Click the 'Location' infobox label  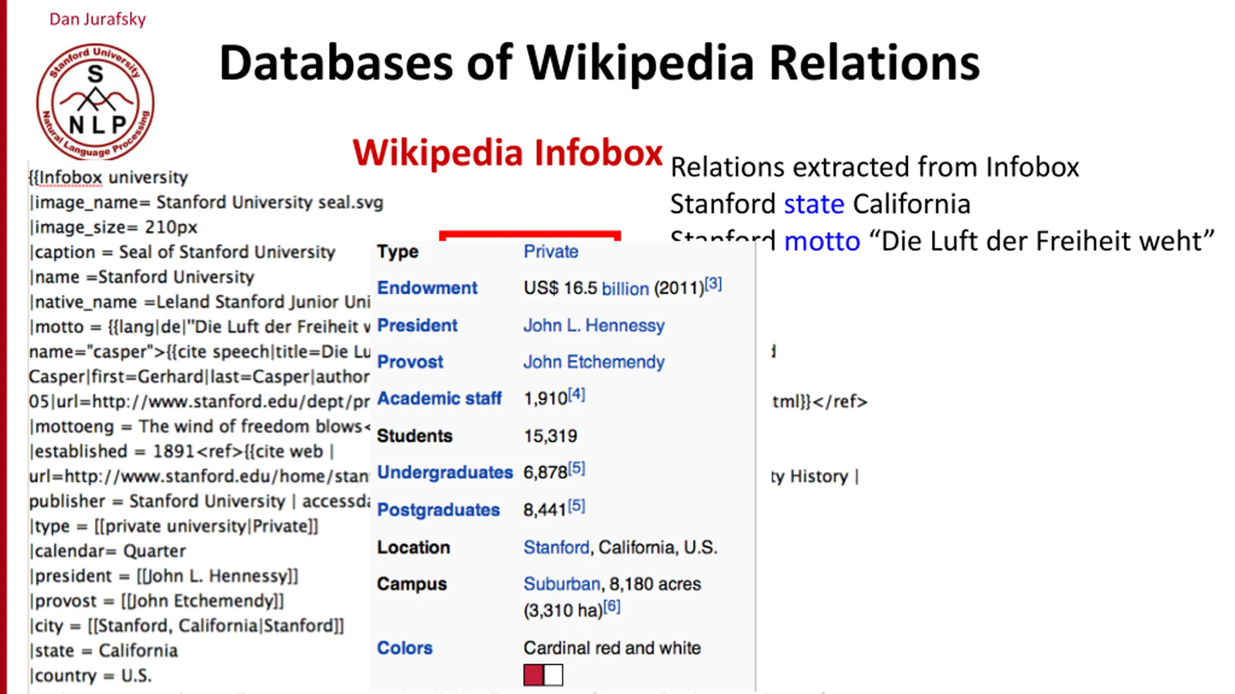pos(413,547)
